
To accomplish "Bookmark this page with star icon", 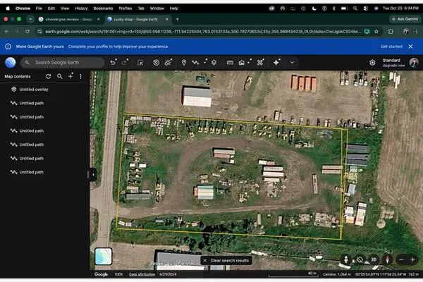I will coord(376,32).
